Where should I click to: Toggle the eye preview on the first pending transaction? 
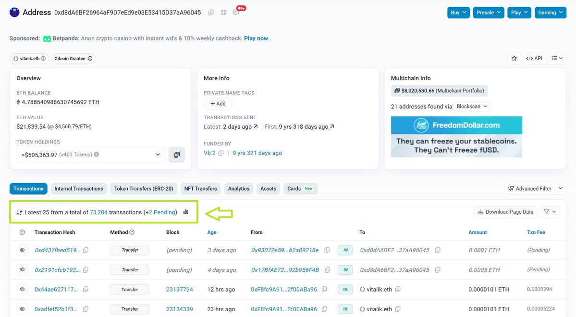point(22,250)
